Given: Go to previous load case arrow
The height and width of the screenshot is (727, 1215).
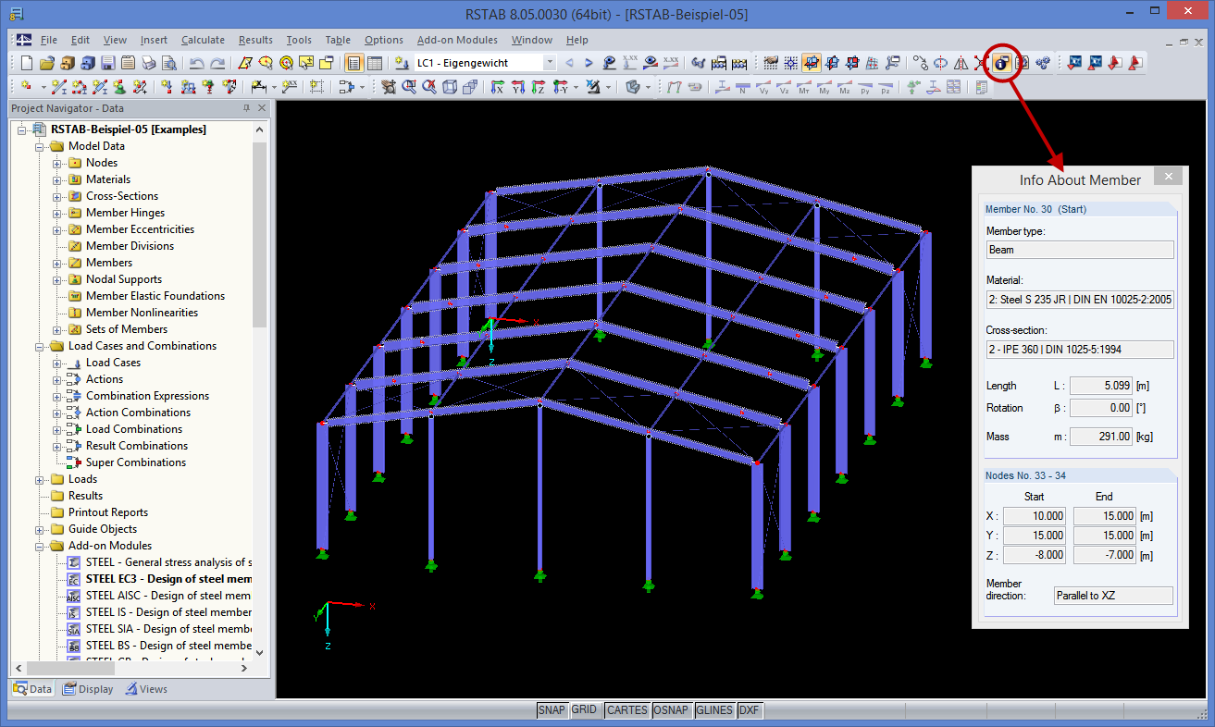Looking at the screenshot, I should coord(569,63).
